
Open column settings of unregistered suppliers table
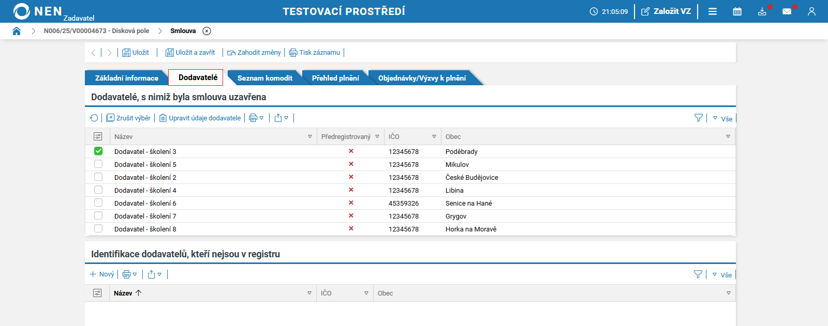tap(97, 293)
